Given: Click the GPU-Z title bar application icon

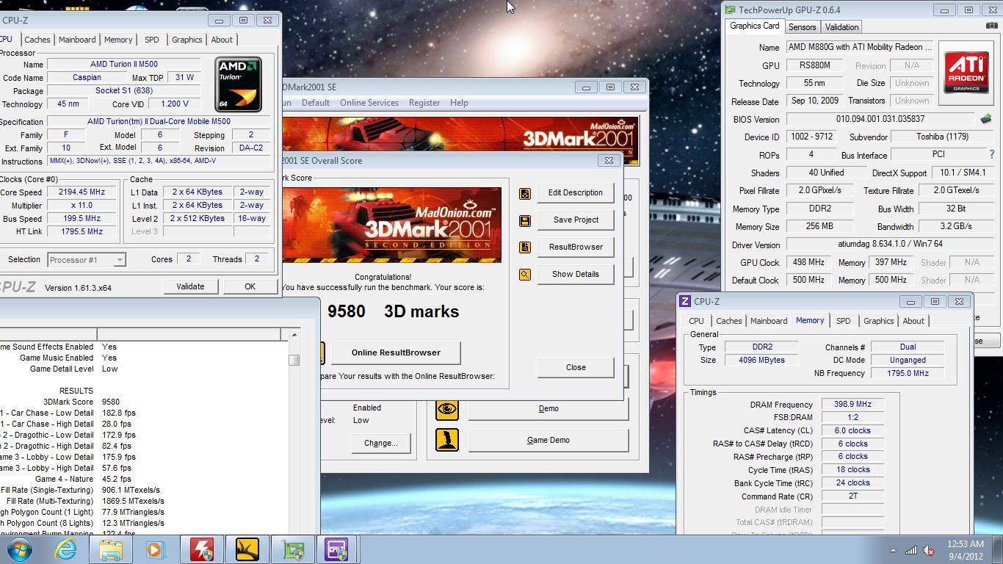Looking at the screenshot, I should point(730,10).
